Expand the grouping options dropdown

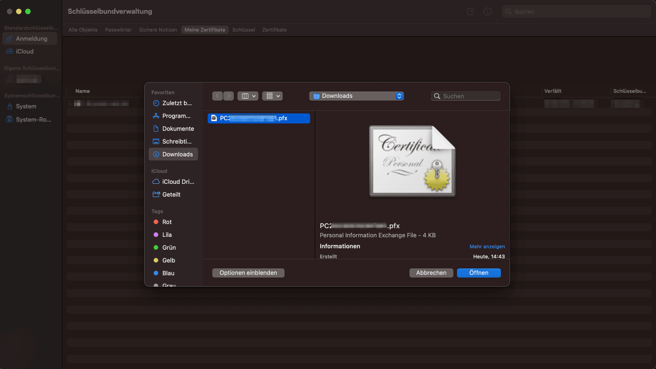(x=273, y=96)
